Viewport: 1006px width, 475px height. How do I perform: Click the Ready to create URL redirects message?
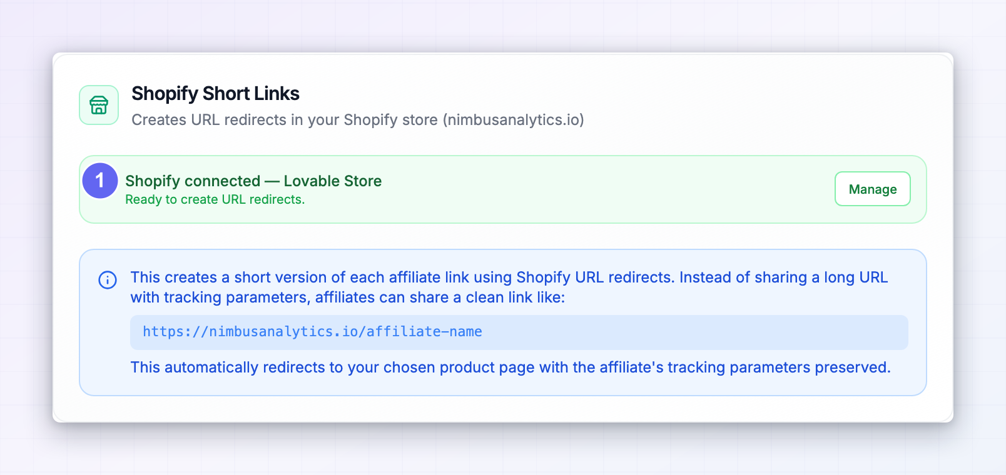(x=215, y=199)
